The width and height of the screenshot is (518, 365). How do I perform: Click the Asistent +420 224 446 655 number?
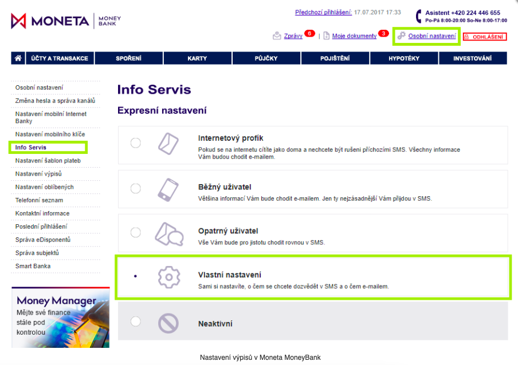(462, 13)
